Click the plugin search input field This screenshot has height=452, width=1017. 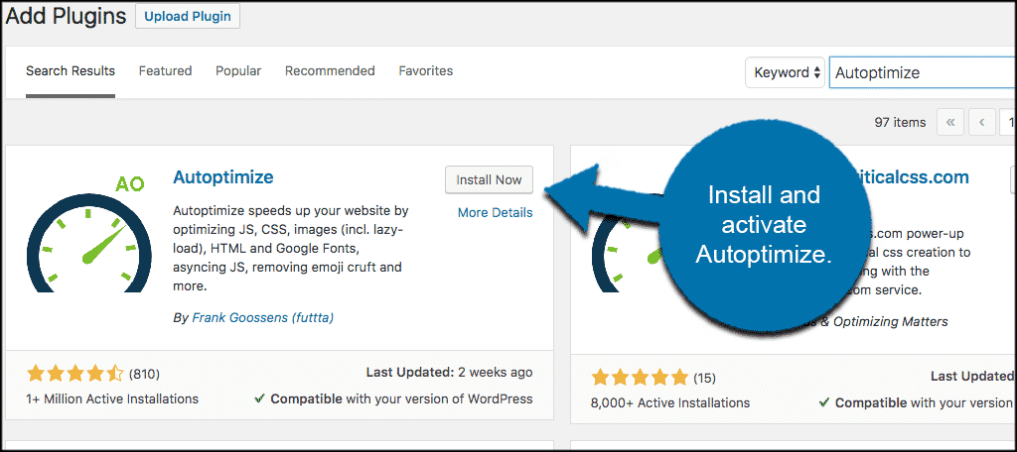919,72
